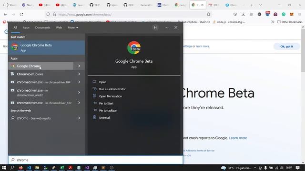Open Visual Studio Code from taskbar
The image size is (305, 171).
[29, 168]
